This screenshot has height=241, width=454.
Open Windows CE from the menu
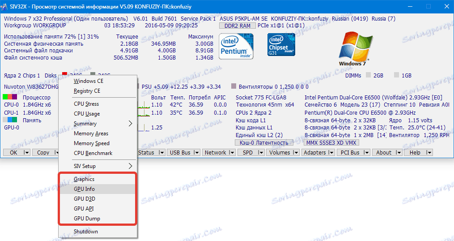(x=98, y=81)
